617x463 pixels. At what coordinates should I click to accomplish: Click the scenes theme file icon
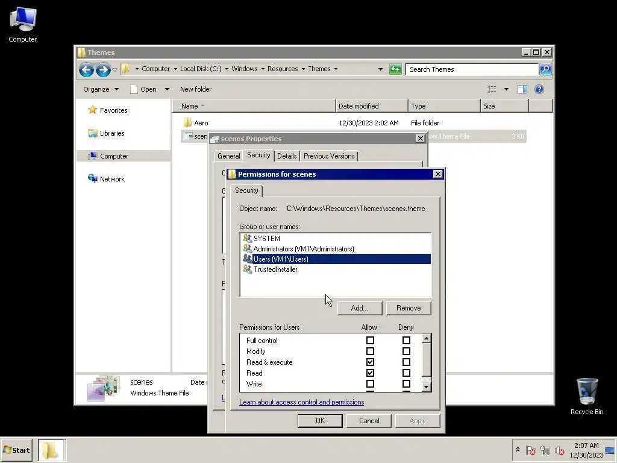188,136
